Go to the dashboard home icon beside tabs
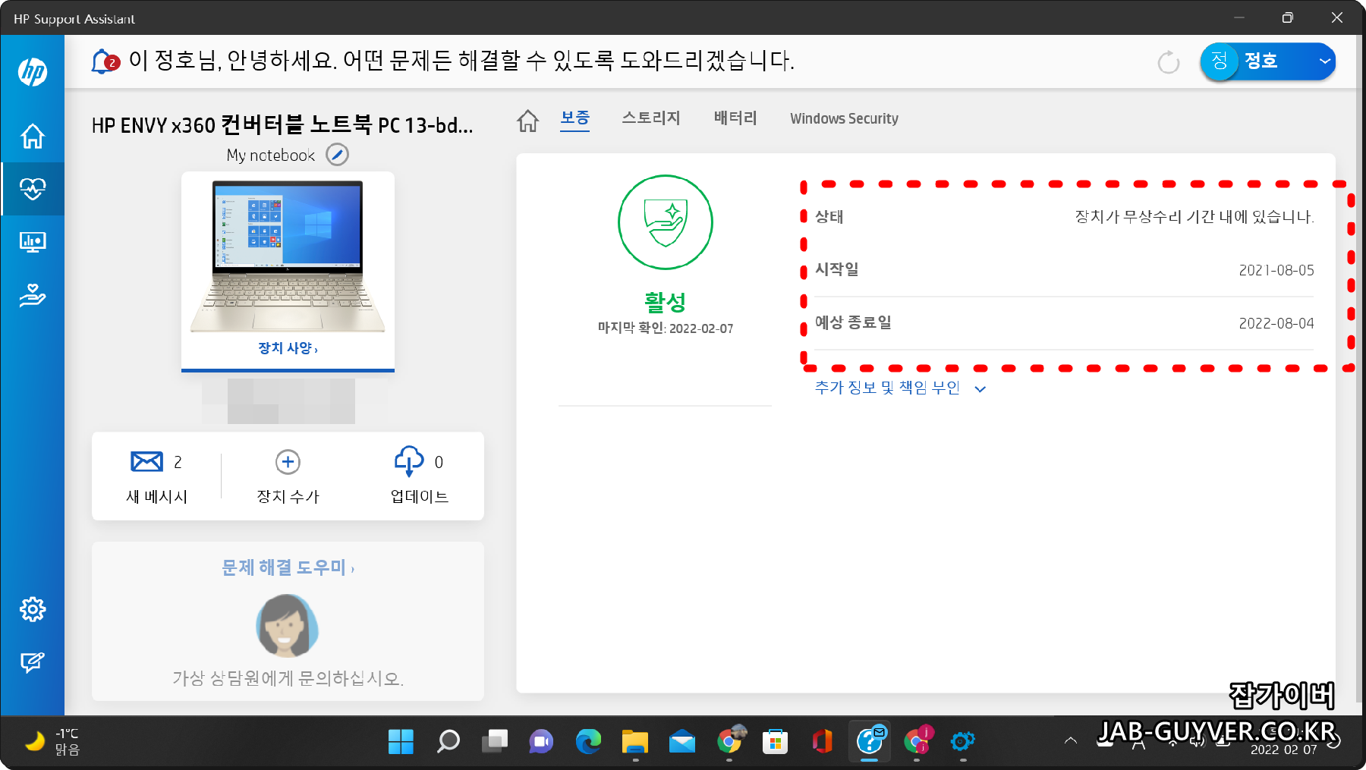This screenshot has height=770, width=1366. pyautogui.click(x=528, y=120)
